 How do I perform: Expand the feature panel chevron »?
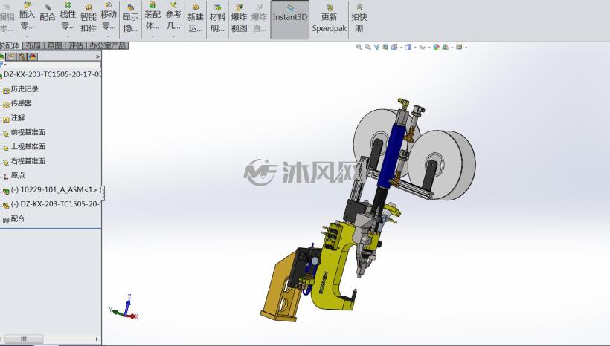coord(97,56)
